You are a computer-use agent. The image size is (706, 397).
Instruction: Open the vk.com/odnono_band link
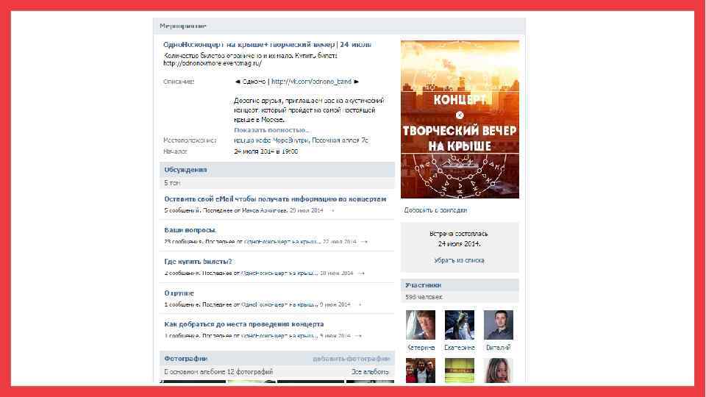[311, 82]
